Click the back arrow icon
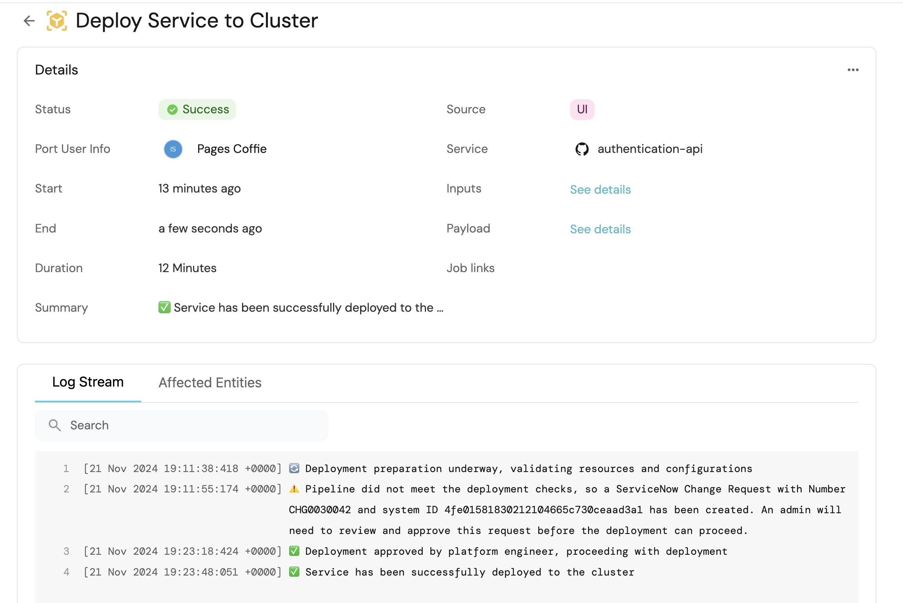This screenshot has width=903, height=603. 29,21
